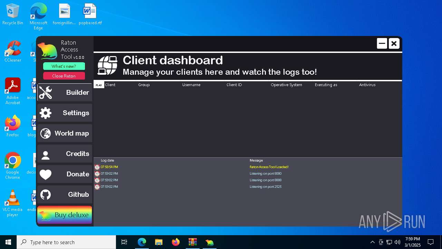The image size is (442, 249).
Task: Click the Client column header
Action: pos(110,85)
